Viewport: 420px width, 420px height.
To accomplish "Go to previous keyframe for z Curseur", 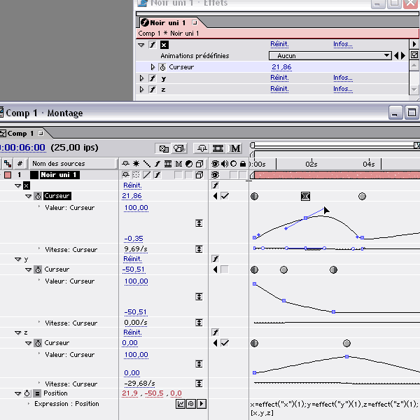I will (215, 343).
